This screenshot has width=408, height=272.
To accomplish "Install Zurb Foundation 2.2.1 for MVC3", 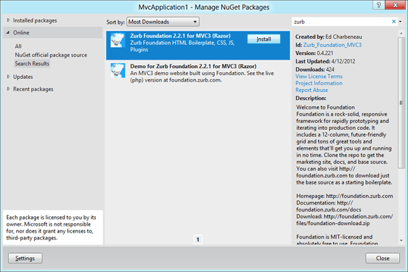I will click(x=264, y=39).
